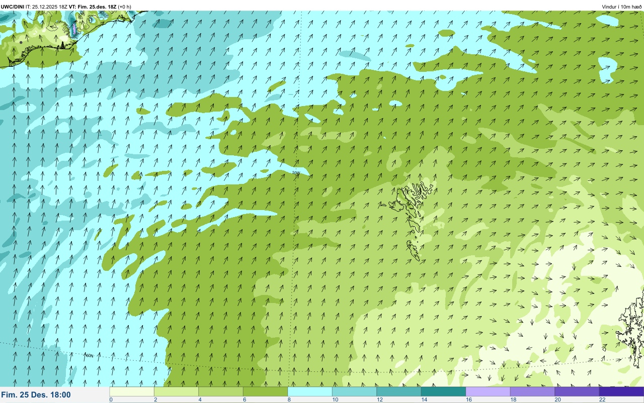Click legend scale number 12
Image resolution: width=644 pixels, height=403 pixels.
[x=379, y=399]
